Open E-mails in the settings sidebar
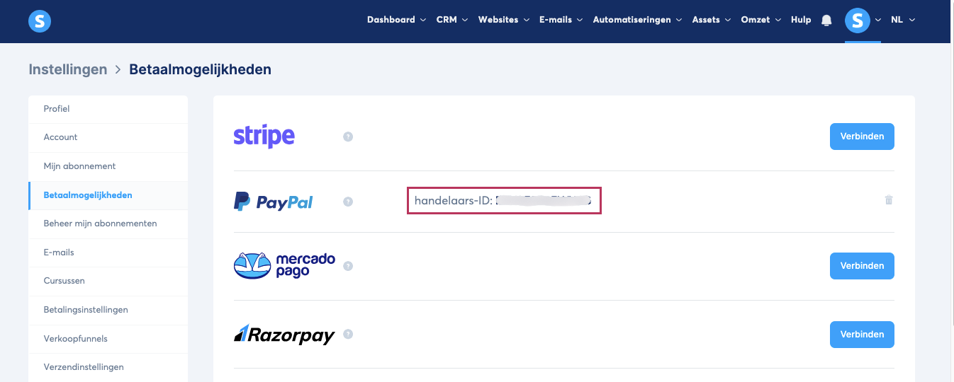 pyautogui.click(x=108, y=253)
